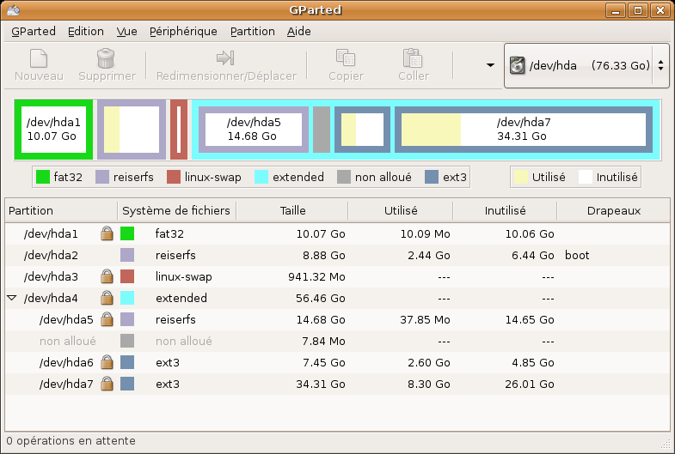This screenshot has width=675, height=454.
Task: Click the padlock icon on the /dev/hda3 row
Action: [107, 276]
